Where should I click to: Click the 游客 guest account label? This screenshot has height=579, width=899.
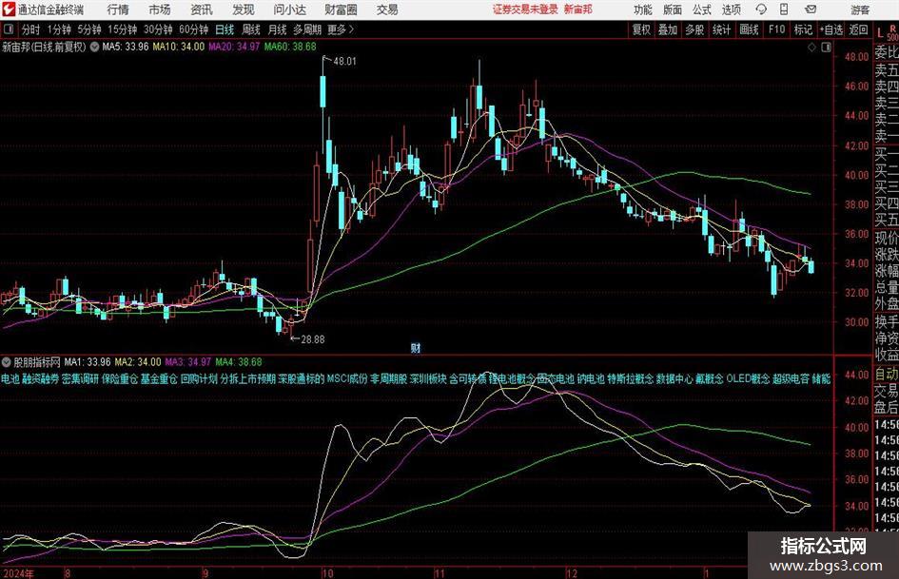tap(860, 10)
